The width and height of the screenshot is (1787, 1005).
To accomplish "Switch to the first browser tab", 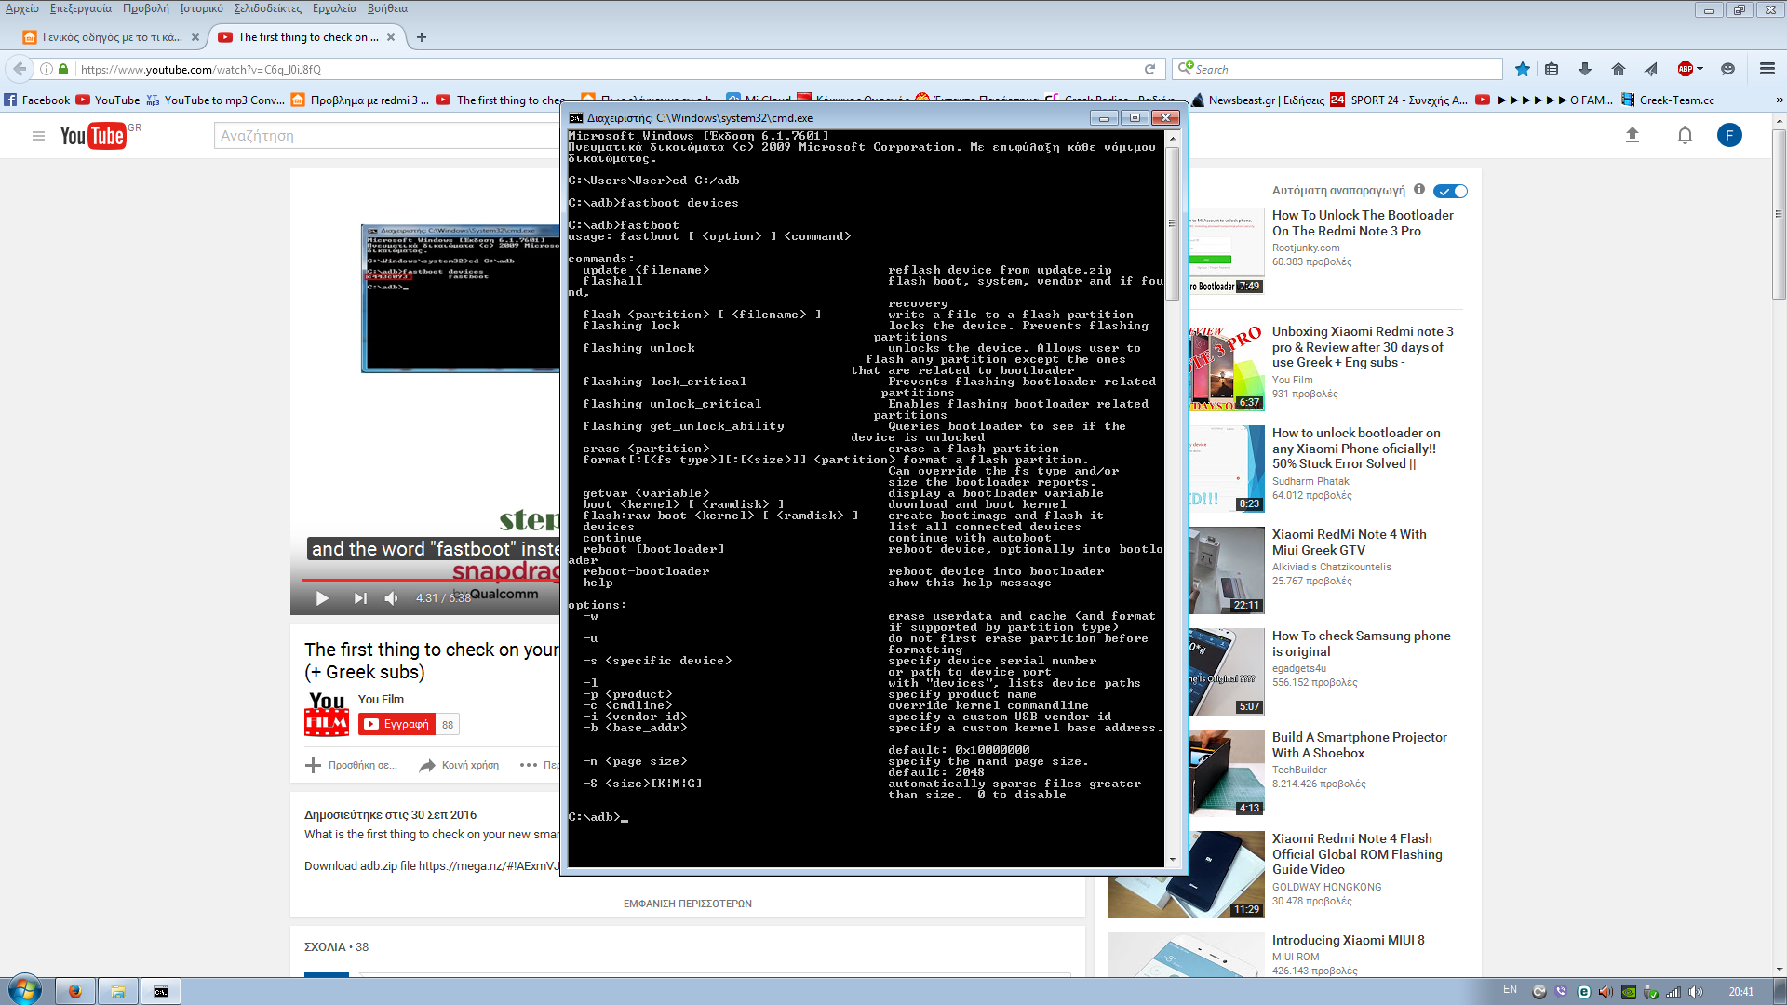I will (x=111, y=37).
